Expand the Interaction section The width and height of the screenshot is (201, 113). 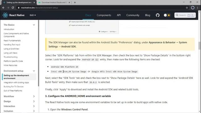tap(34, 106)
